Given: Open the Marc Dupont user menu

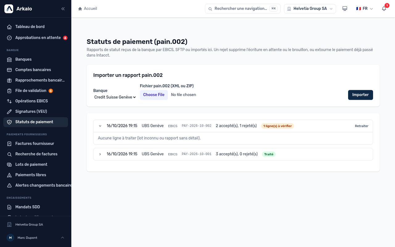Looking at the screenshot, I should (x=35, y=238).
